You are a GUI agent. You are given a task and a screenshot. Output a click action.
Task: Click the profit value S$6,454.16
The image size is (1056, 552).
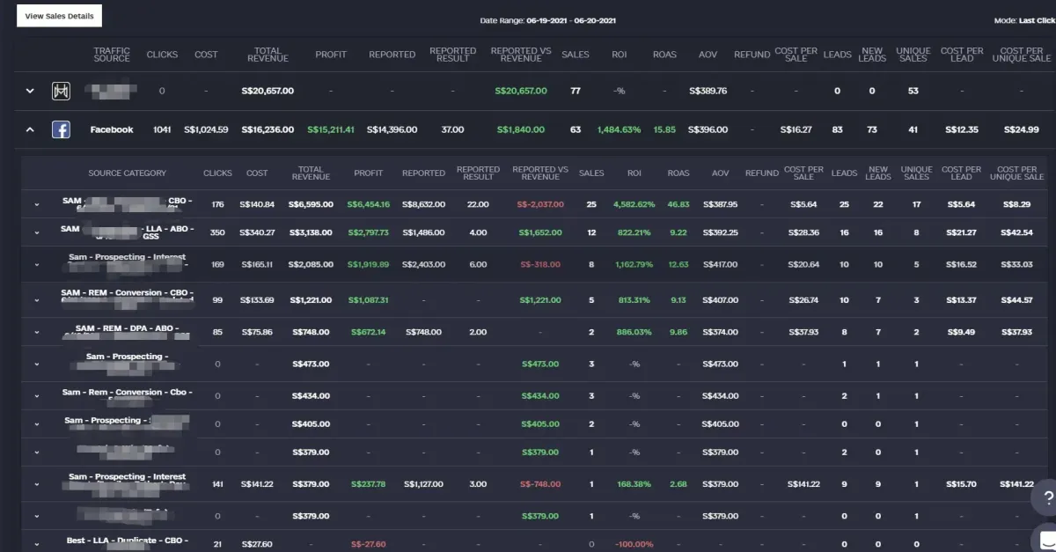pos(369,204)
